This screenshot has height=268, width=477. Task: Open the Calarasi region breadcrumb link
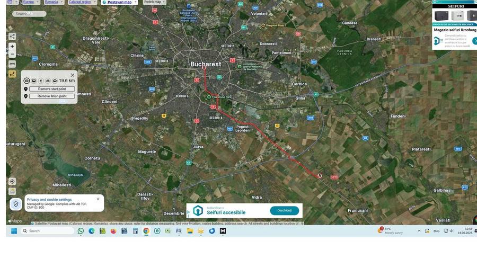click(79, 2)
